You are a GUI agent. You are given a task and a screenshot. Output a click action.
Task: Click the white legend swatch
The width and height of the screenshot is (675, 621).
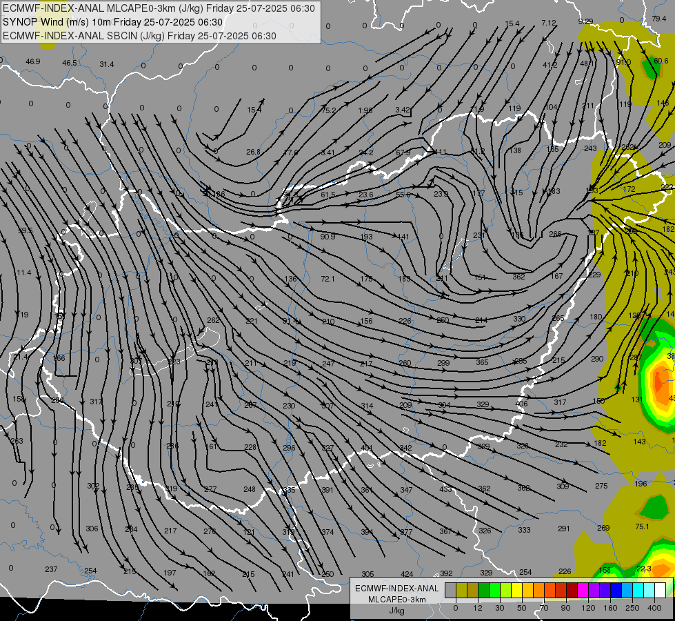click(661, 590)
